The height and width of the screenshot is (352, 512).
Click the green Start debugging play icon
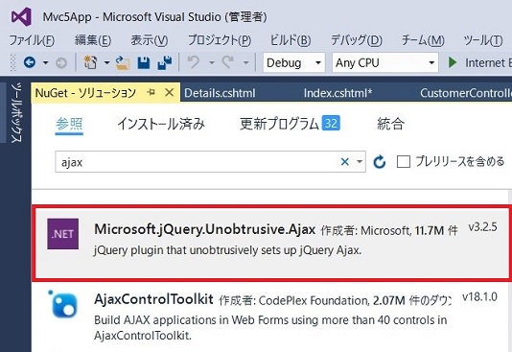[453, 62]
